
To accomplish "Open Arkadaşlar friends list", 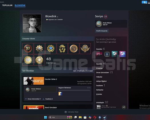I will click(100, 103).
